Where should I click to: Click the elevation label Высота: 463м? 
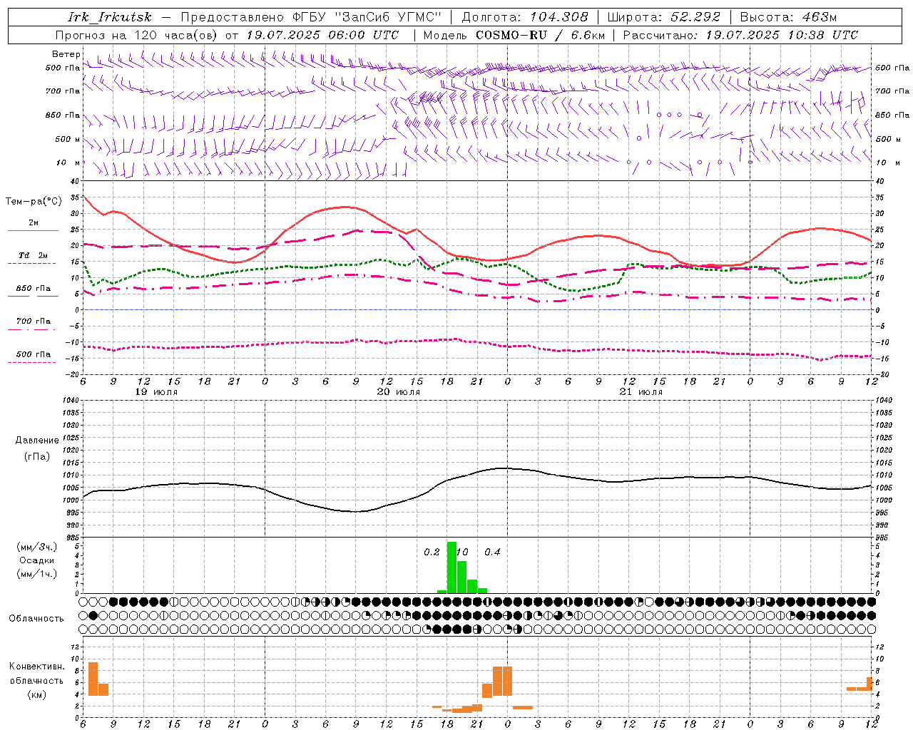point(788,17)
